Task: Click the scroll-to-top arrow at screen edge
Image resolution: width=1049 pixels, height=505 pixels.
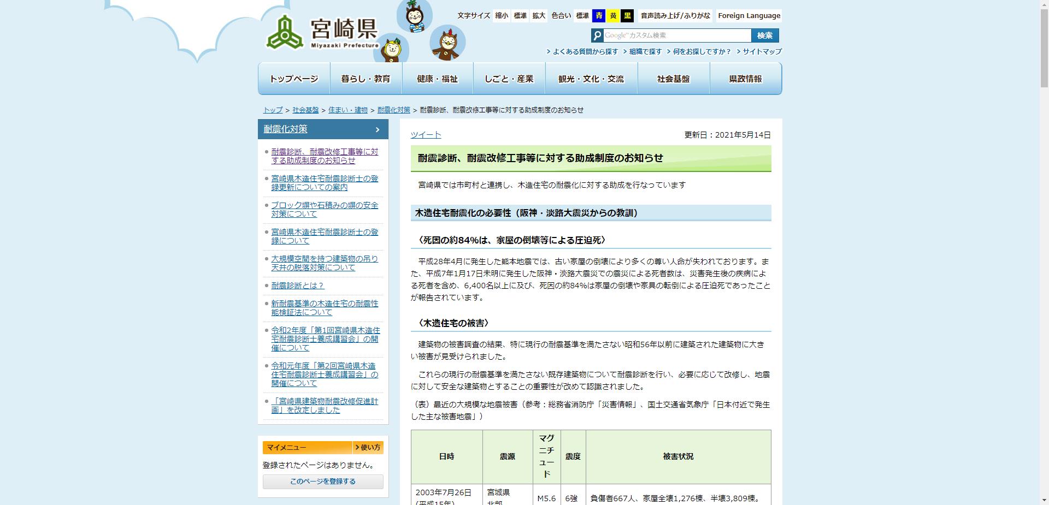Action: pyautogui.click(x=1044, y=5)
